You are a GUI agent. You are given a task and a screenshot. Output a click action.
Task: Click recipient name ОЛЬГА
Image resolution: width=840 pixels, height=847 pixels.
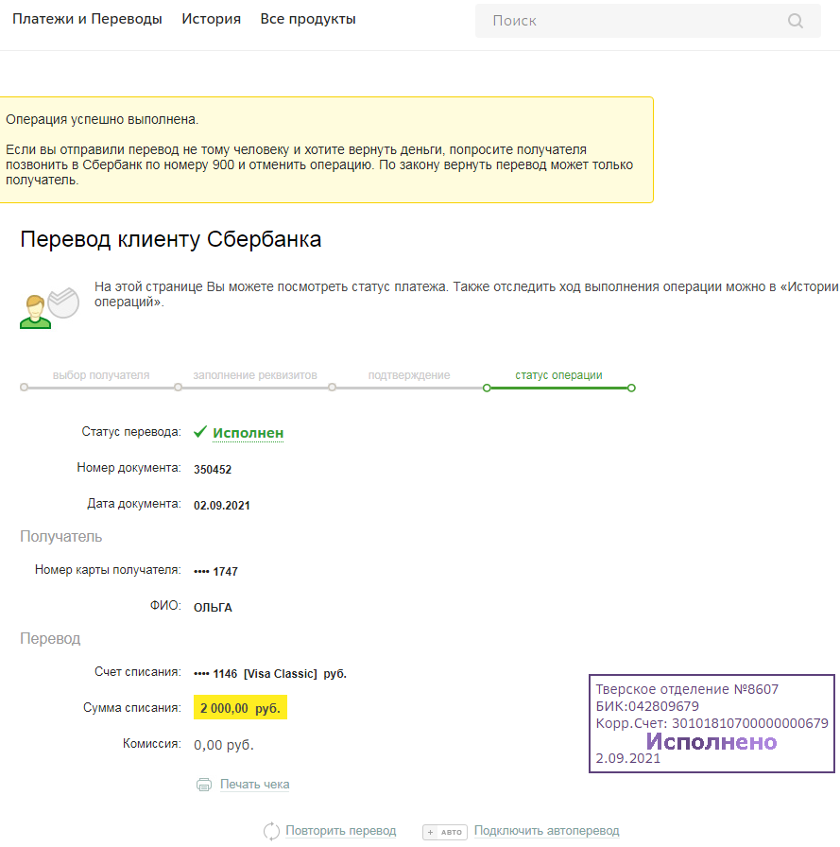tap(213, 608)
